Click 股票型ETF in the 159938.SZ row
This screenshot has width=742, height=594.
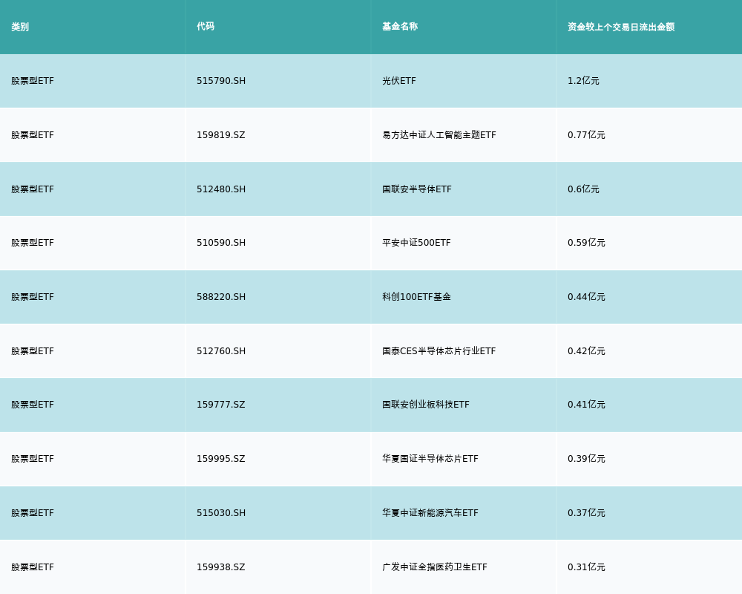click(x=33, y=567)
